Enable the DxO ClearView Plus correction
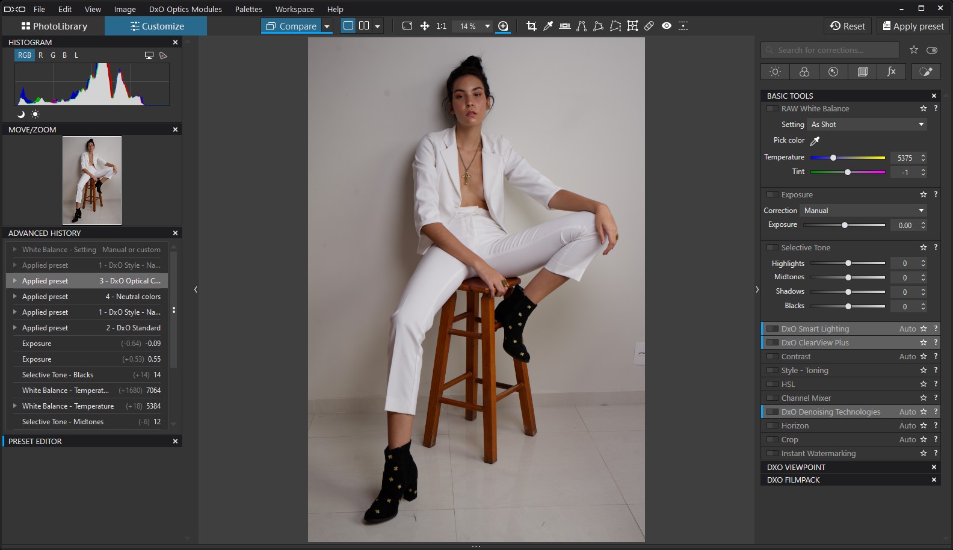The height and width of the screenshot is (550, 953). click(773, 343)
